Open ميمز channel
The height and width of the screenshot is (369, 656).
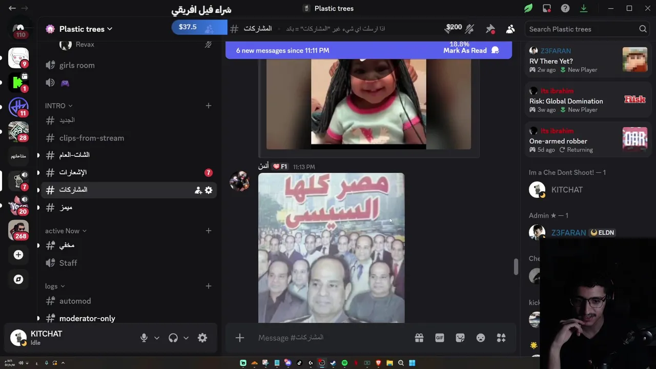(x=129, y=207)
